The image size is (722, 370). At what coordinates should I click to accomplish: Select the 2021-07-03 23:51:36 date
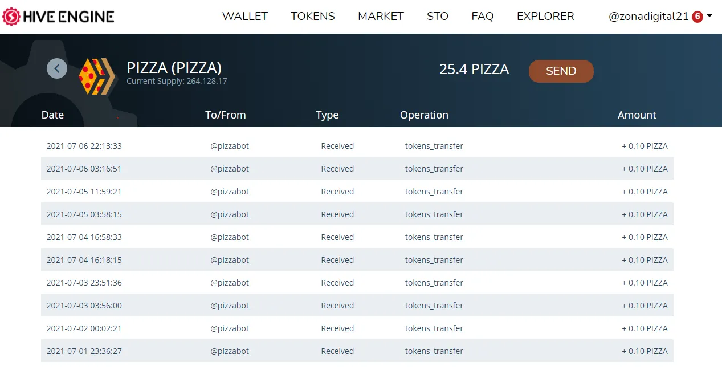(x=84, y=283)
